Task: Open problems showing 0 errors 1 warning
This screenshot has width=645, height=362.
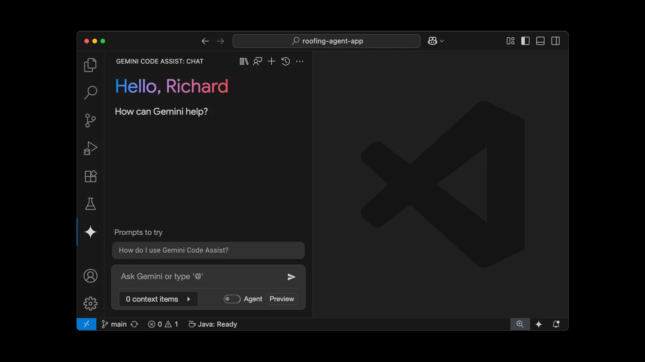Action: [x=163, y=324]
